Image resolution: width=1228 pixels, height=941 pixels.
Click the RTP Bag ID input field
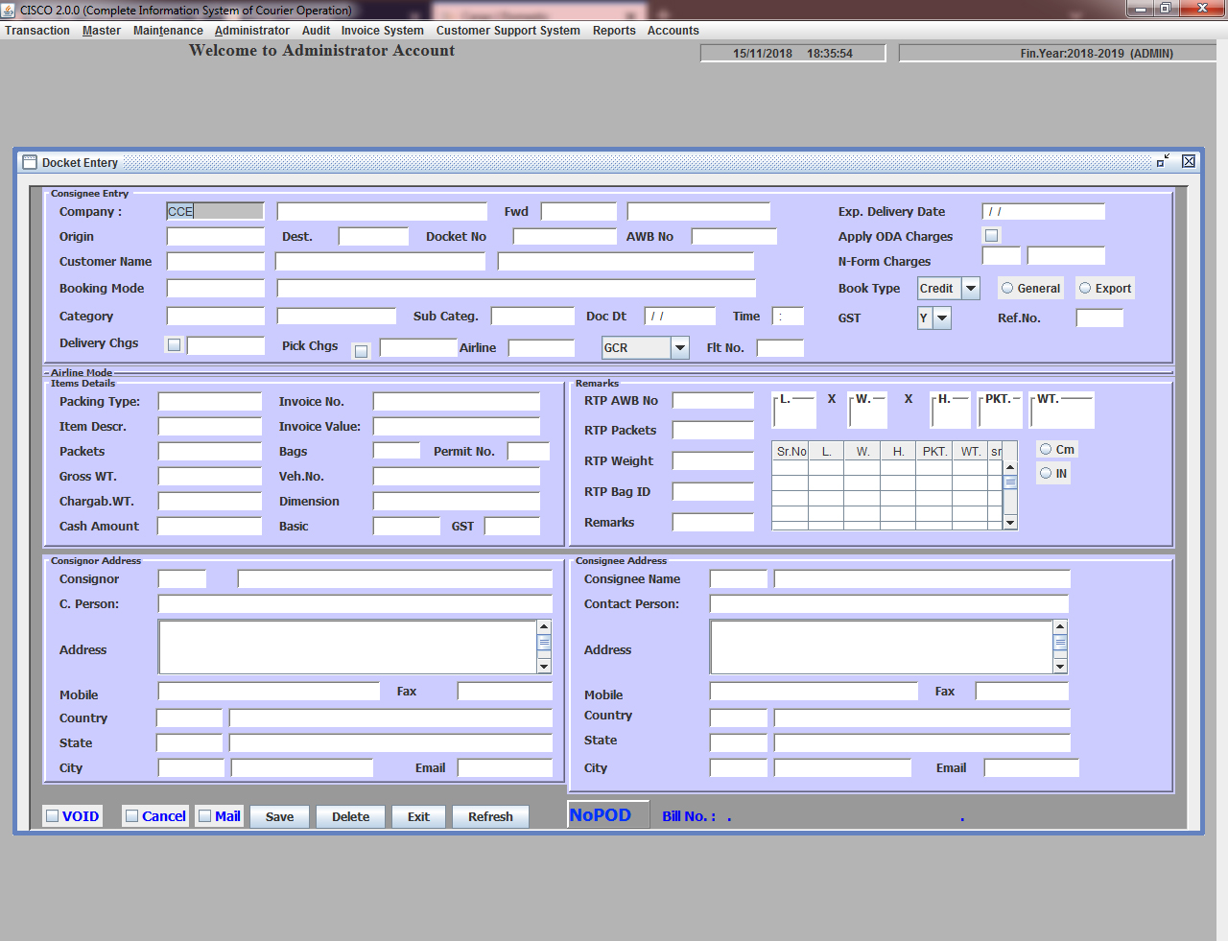click(714, 491)
